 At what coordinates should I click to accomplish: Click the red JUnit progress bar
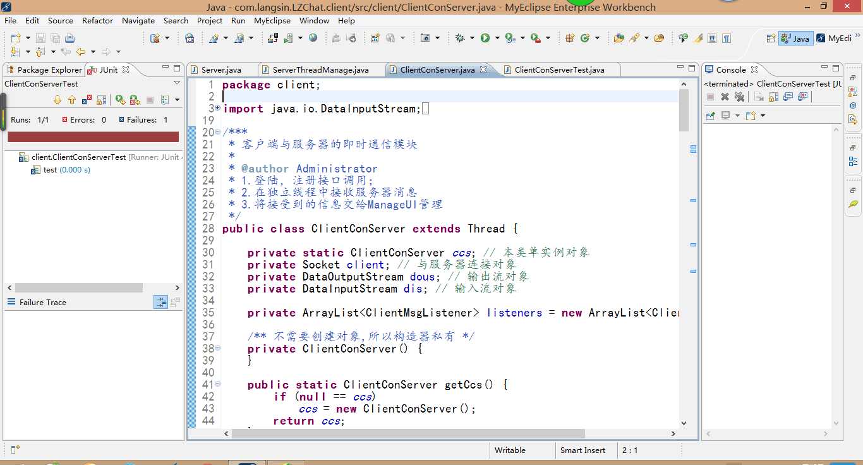[x=93, y=136]
